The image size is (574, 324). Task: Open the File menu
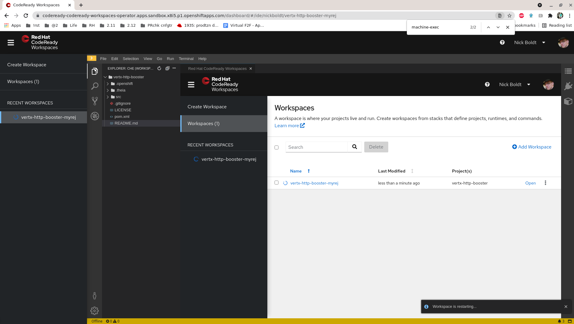103,59
